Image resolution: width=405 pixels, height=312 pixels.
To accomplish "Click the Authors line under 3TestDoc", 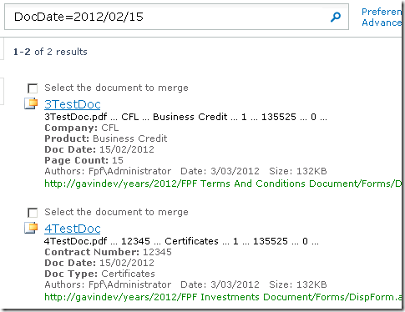I will [185, 171].
